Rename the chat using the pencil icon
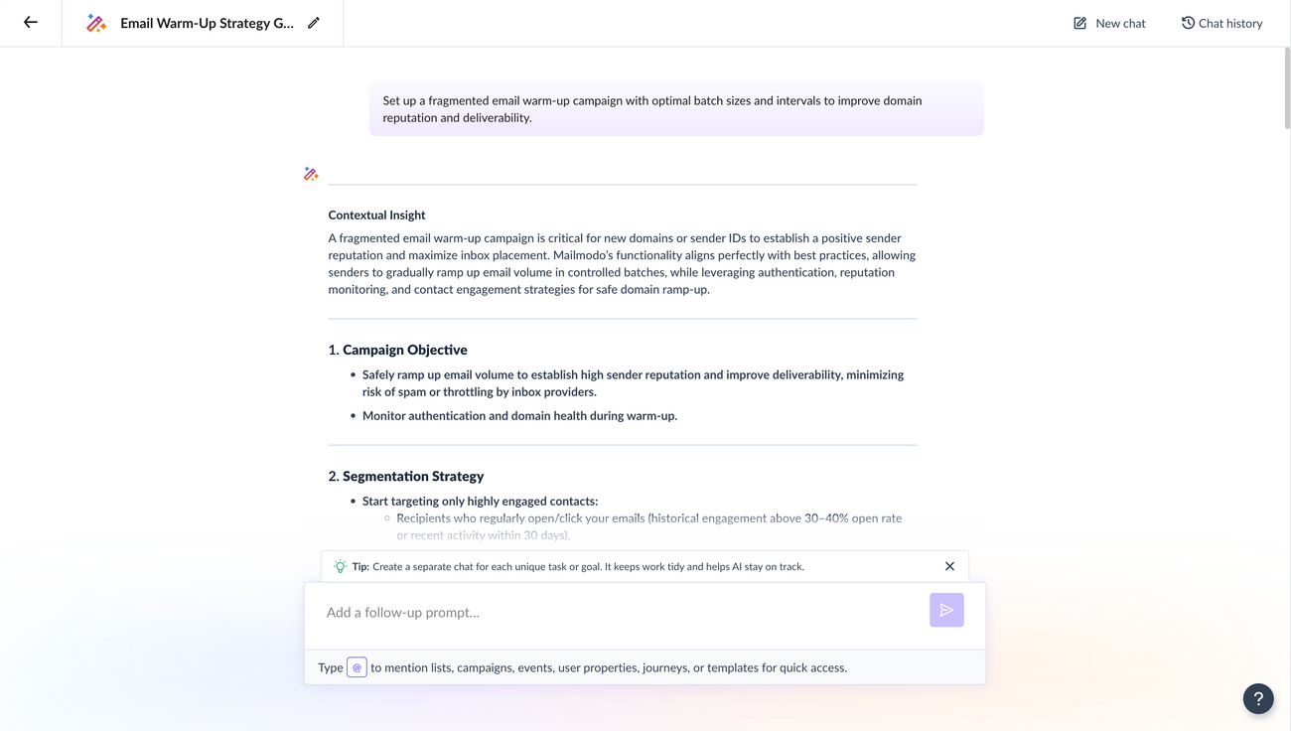Image resolution: width=1291 pixels, height=731 pixels. click(314, 22)
